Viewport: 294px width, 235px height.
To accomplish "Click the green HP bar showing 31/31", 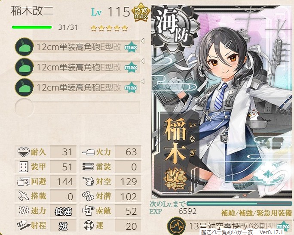I will pos(32,27).
